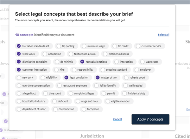Select the forty hour concept
The image size is (190, 139).
pyautogui.click(x=91, y=109)
